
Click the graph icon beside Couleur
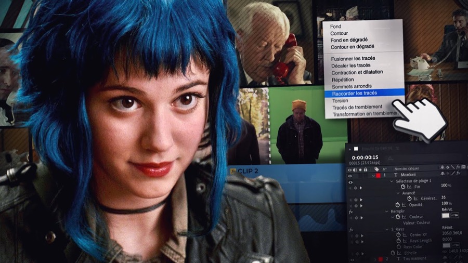click(404, 217)
